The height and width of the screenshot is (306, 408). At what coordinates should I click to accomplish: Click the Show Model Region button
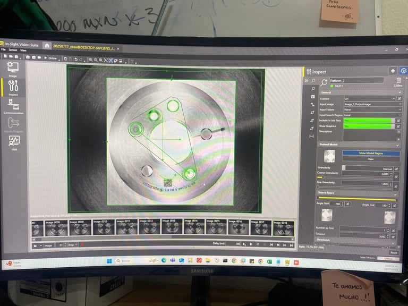[371, 153]
